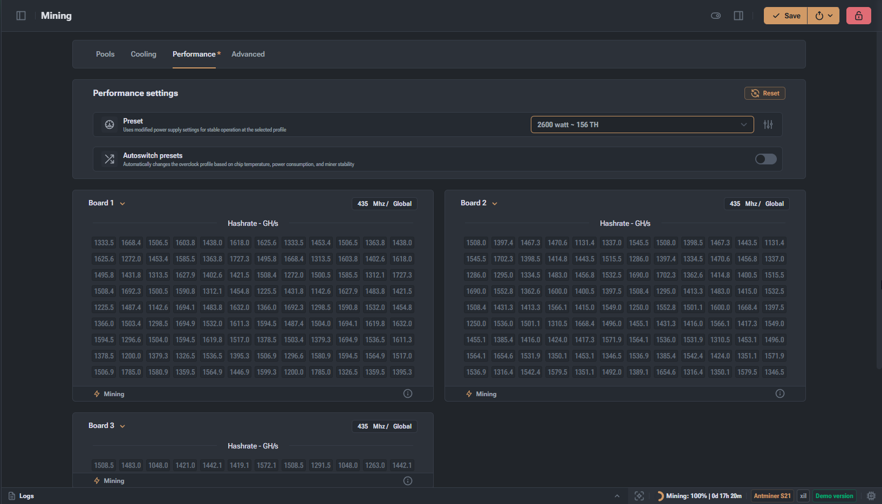Expand the Board 1 chevron

point(122,204)
